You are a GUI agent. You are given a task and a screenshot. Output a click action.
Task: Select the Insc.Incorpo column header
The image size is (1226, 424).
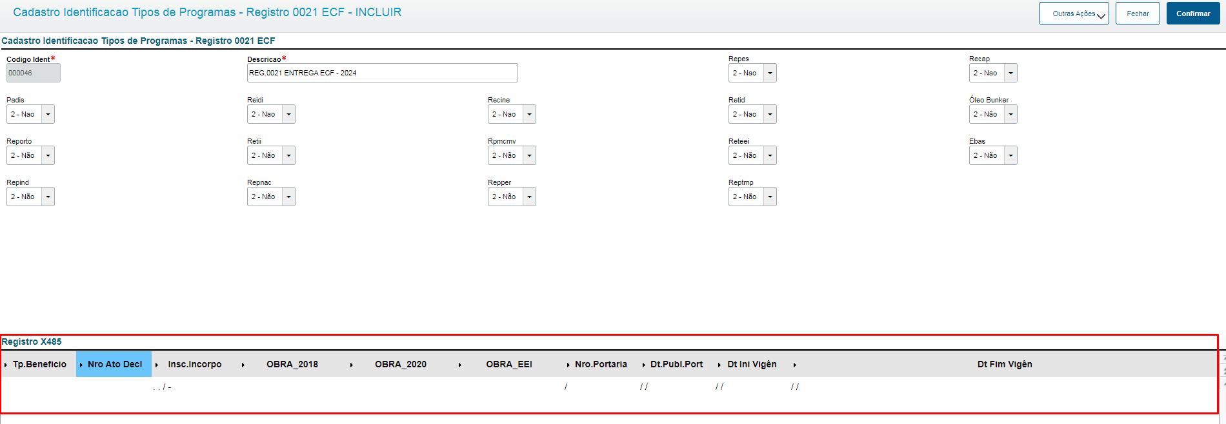point(195,364)
